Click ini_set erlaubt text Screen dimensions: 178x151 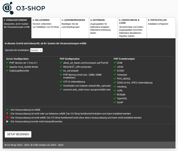(71, 71)
